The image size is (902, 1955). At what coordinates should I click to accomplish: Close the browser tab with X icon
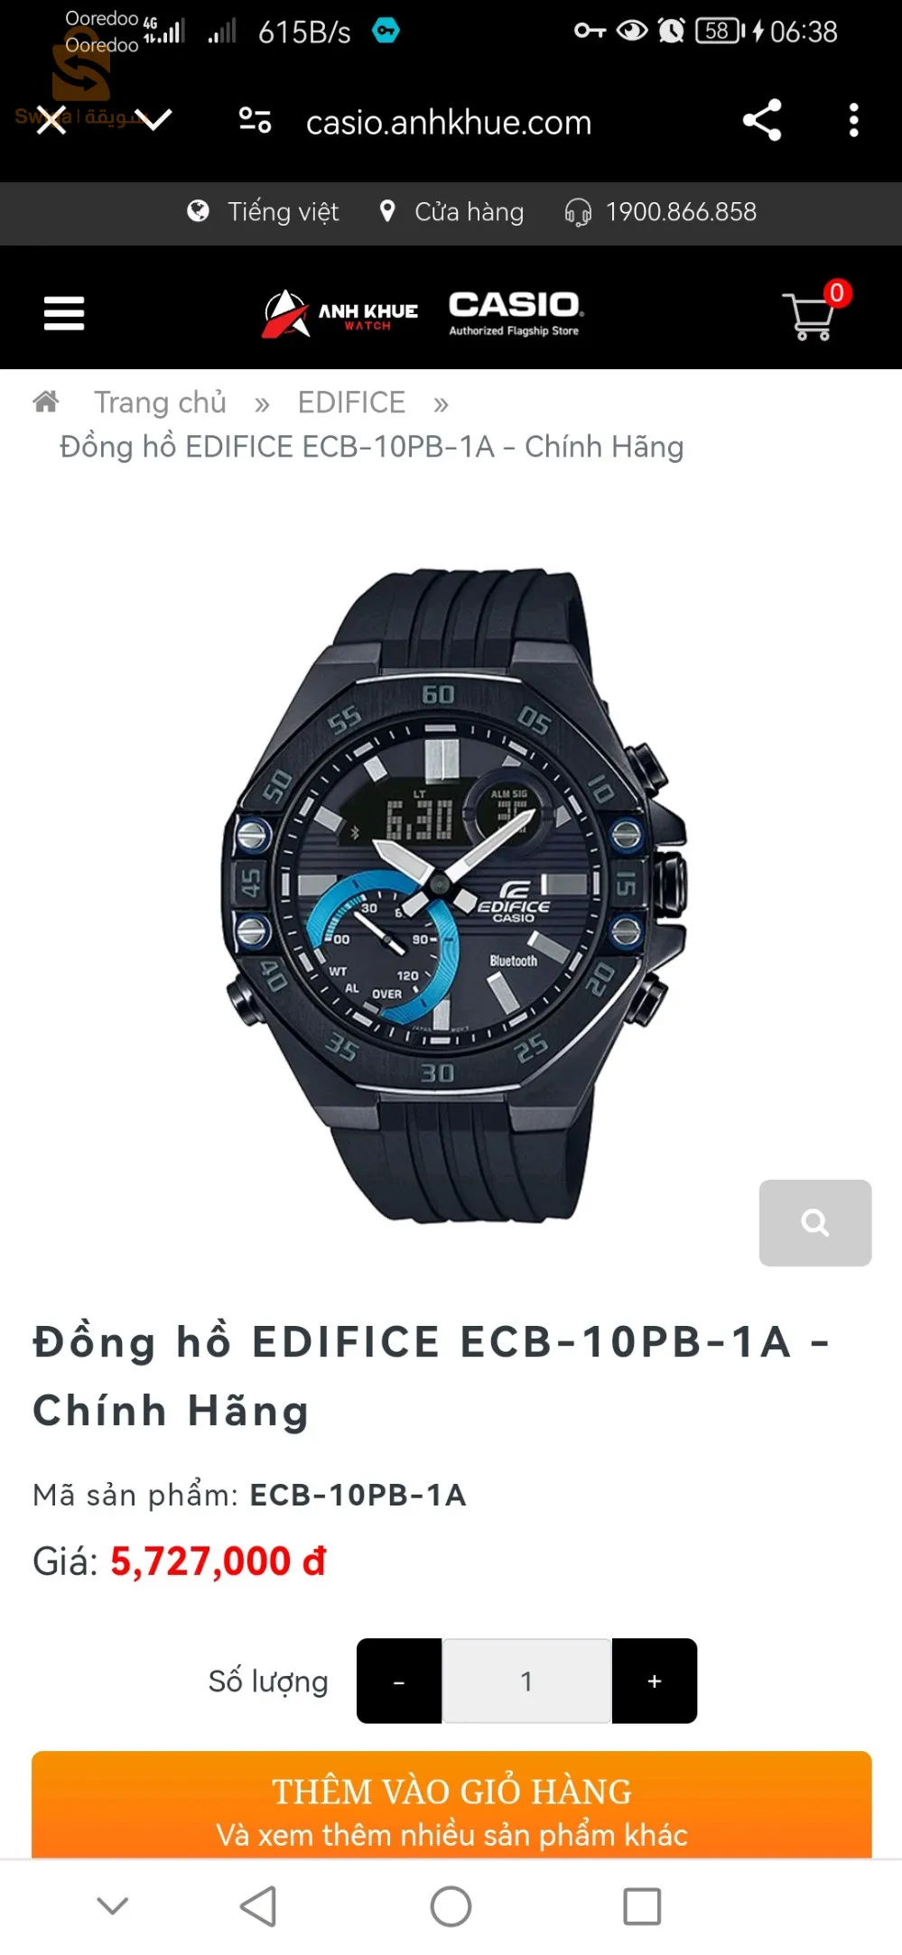(x=51, y=119)
